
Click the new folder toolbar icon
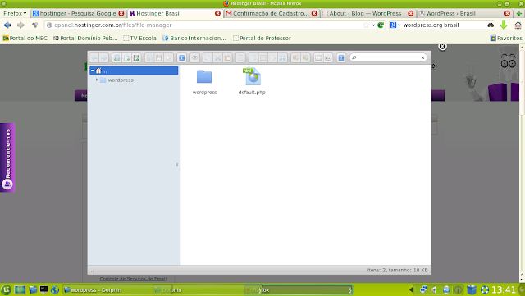tap(116, 58)
